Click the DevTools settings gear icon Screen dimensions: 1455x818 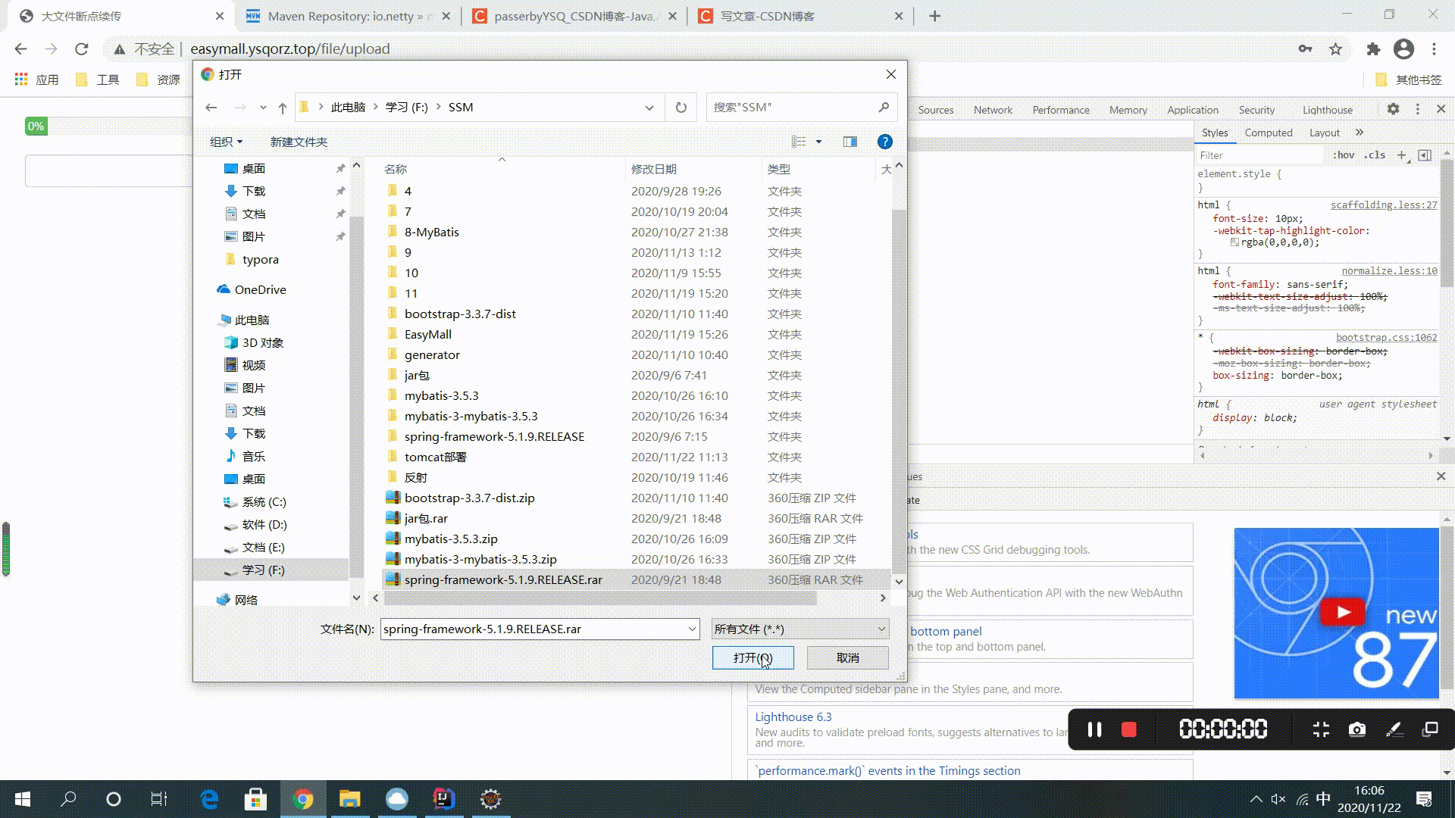[1393, 109]
